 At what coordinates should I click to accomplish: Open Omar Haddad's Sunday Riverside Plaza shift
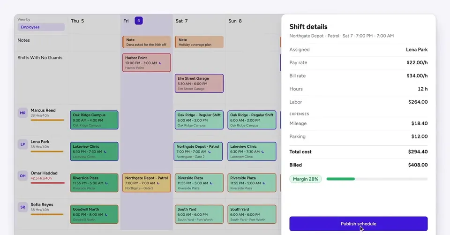(x=252, y=183)
